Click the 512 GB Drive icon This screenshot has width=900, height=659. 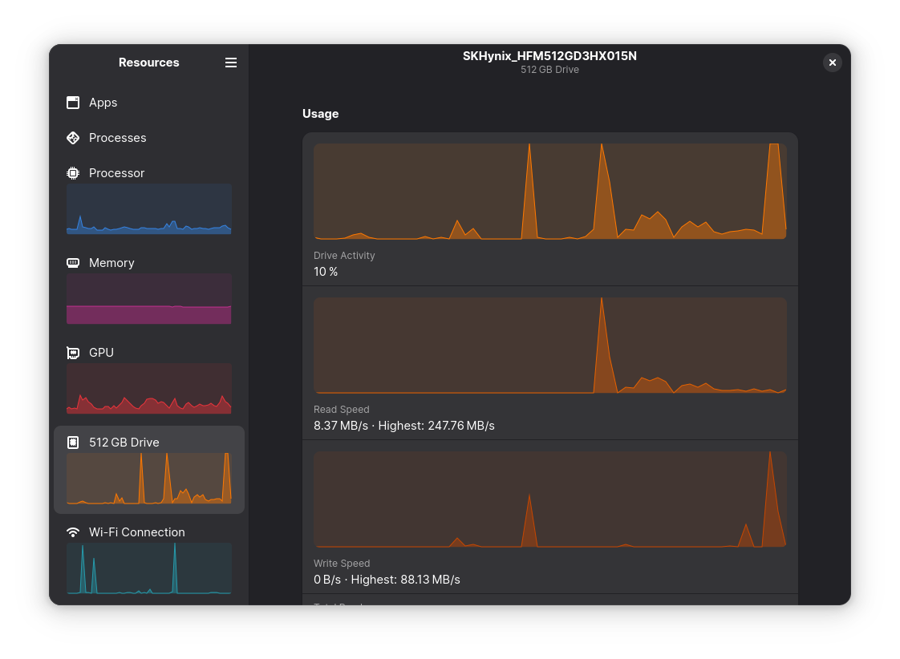tap(73, 443)
